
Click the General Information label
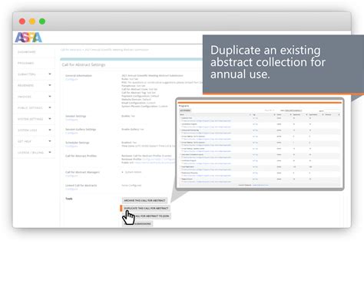pyautogui.click(x=78, y=76)
